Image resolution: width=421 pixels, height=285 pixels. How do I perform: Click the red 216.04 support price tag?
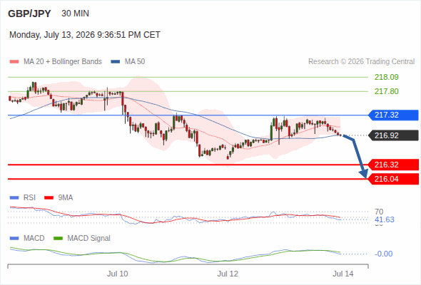(x=393, y=179)
